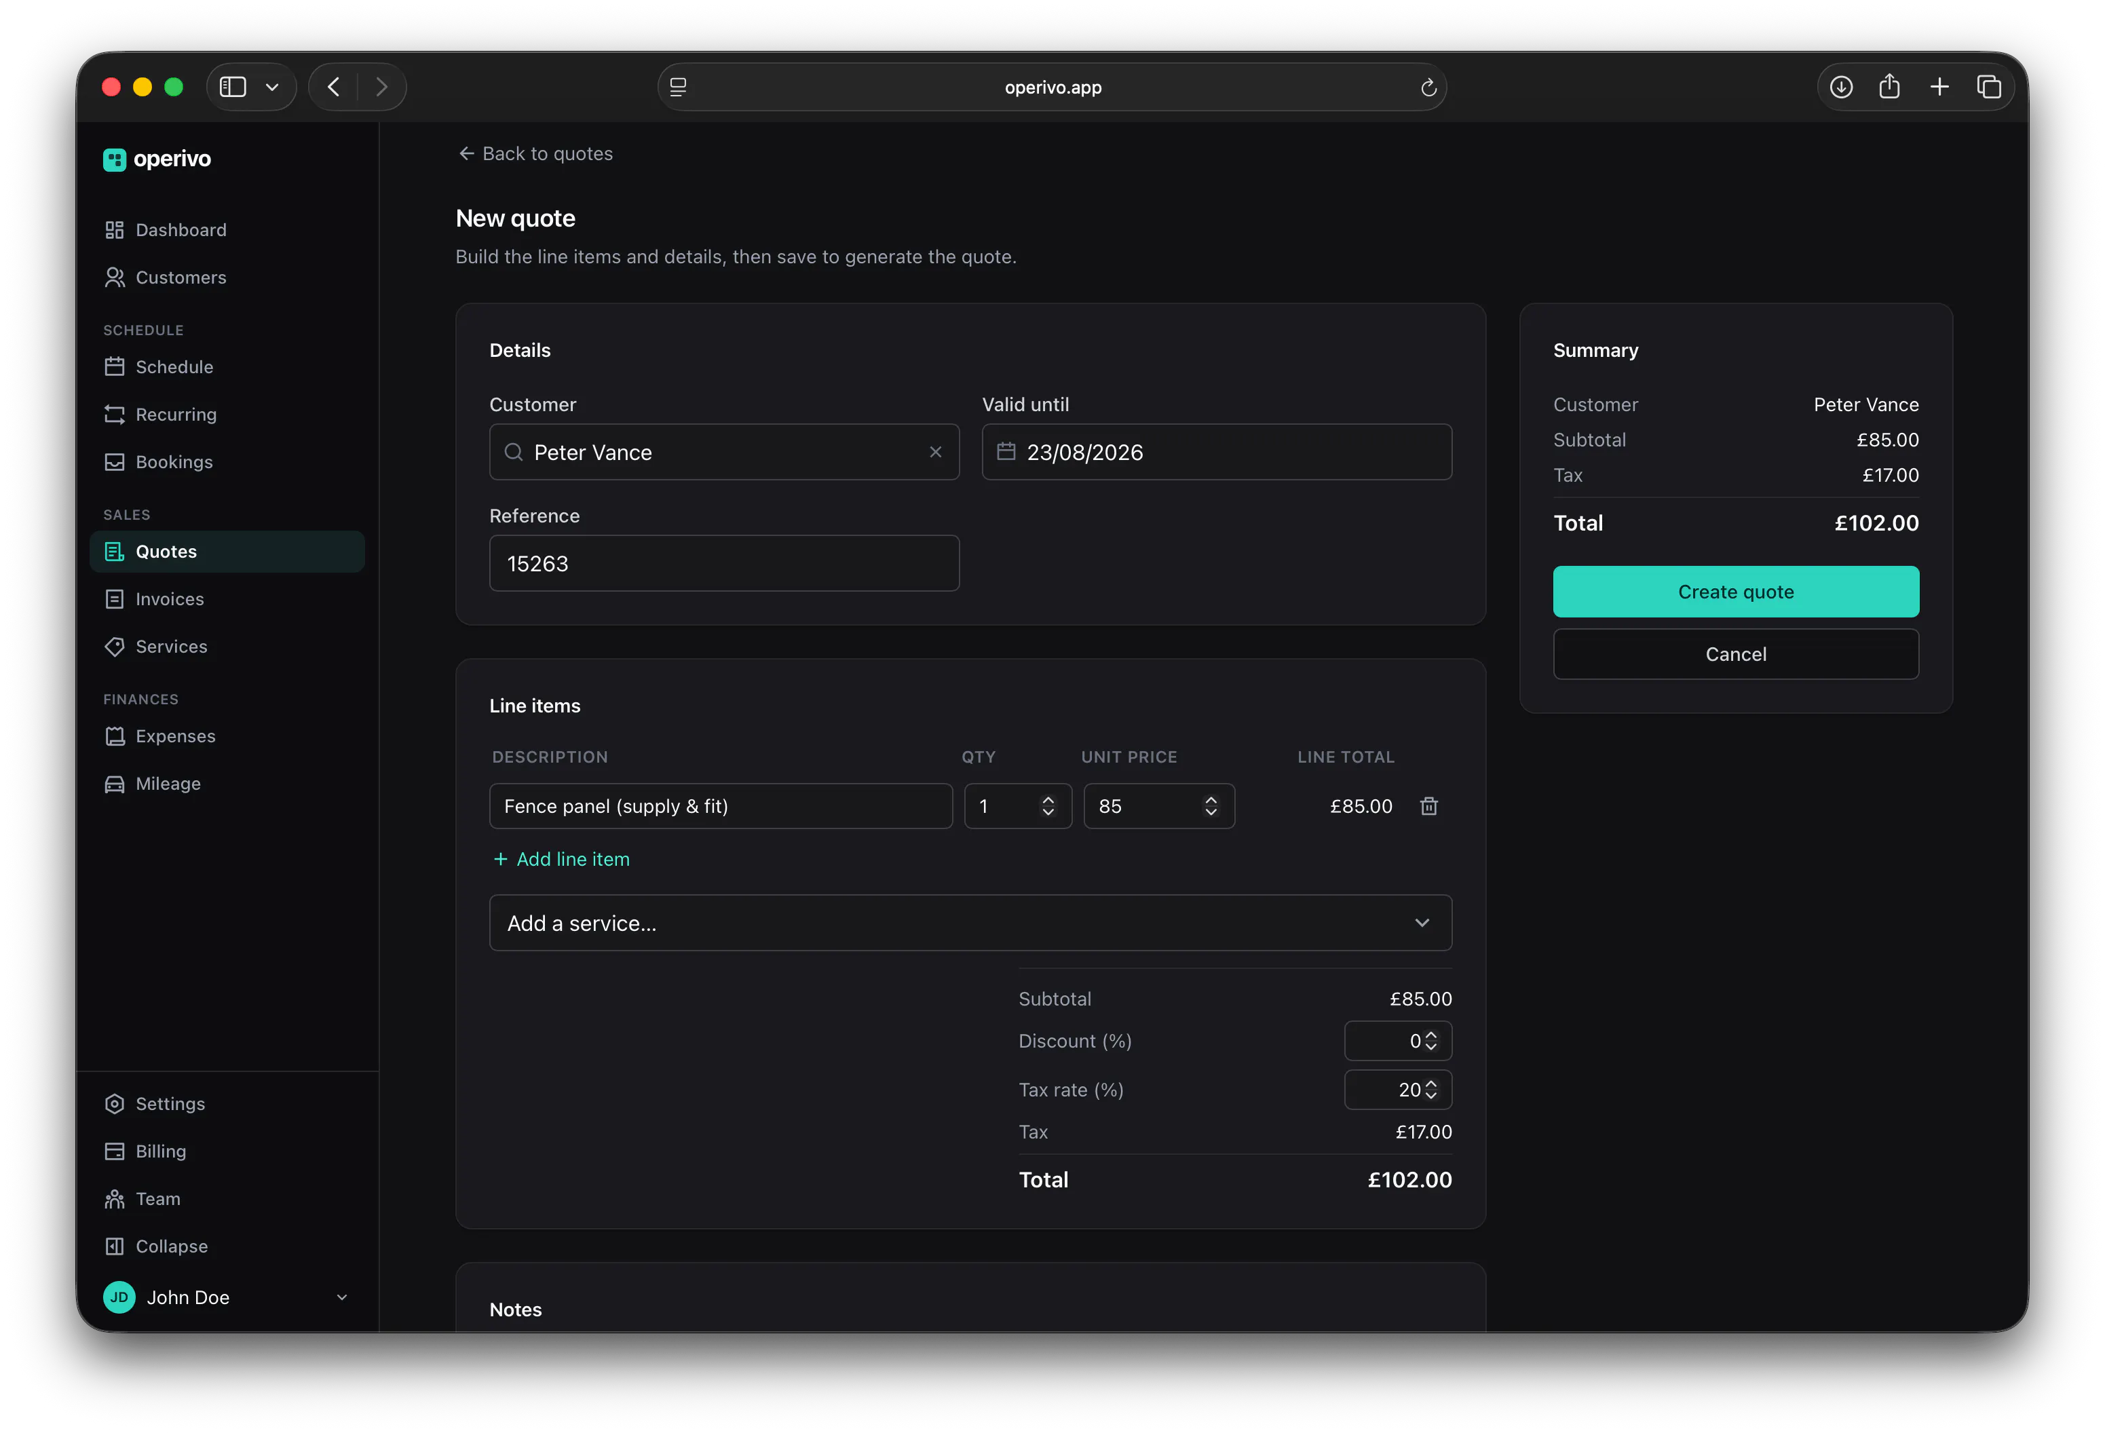2105x1433 pixels.
Task: Click the Expenses receipt icon
Action: coord(114,736)
